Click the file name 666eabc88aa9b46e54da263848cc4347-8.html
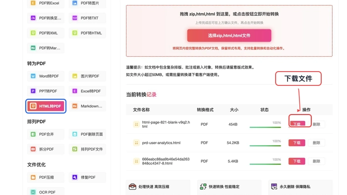The width and height of the screenshot is (347, 195). (166, 161)
